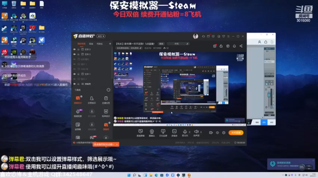Edit the stream category pill with pencil

pos(129,48)
